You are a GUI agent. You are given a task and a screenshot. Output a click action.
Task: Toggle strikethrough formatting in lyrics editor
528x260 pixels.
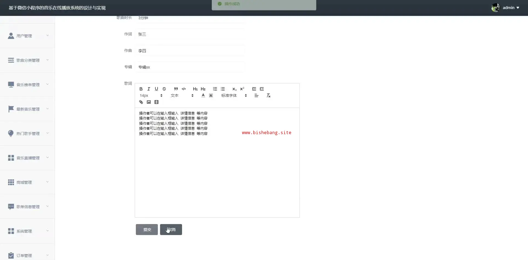[164, 89]
